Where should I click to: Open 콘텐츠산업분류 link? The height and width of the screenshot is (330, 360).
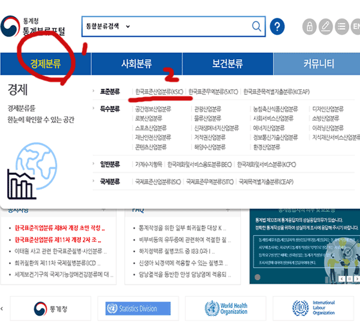tap(151, 147)
